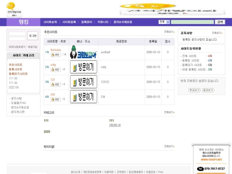Click the 로그인 button

33,36
